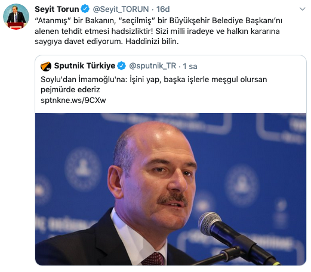The height and width of the screenshot is (272, 311).
Task: Open Seyit Torun's profile avatar
Action: point(16,17)
